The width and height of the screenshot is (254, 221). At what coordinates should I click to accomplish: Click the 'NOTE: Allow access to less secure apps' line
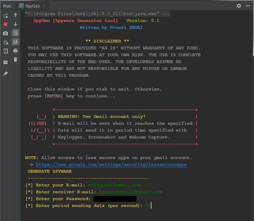[108, 158]
